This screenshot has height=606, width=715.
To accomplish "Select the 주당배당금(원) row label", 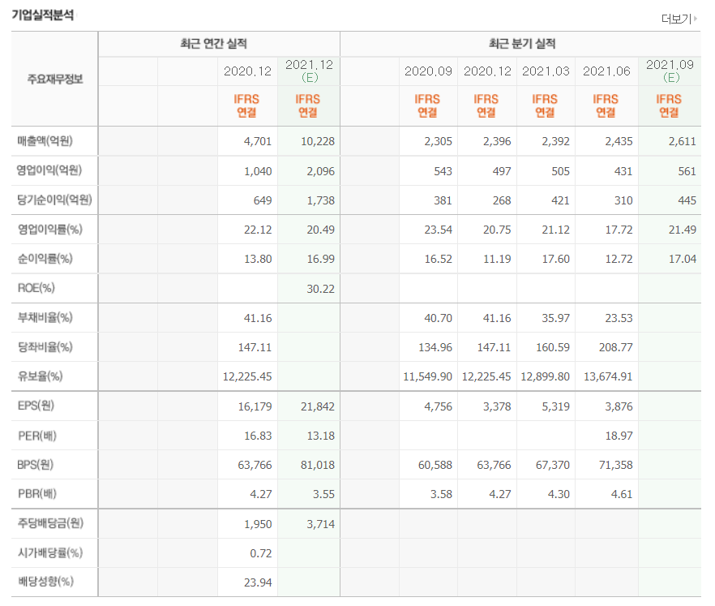I will click(x=50, y=523).
